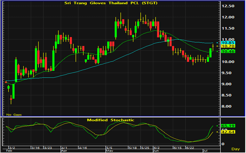Click the Sri Trang Gloves Thailand PCL (STGT) chart title

[x=111, y=3]
